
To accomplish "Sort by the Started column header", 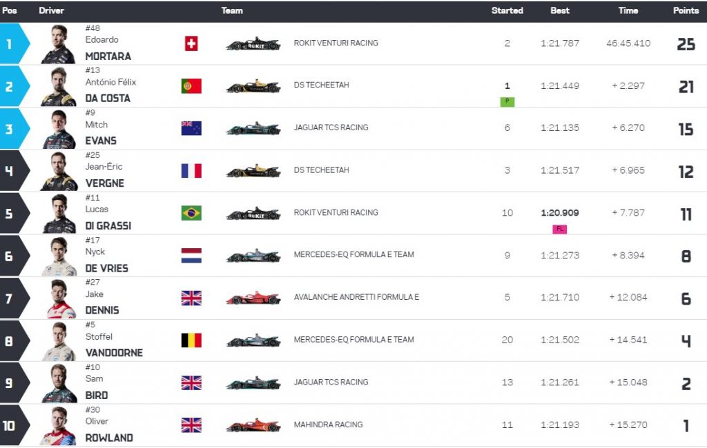I will click(507, 10).
